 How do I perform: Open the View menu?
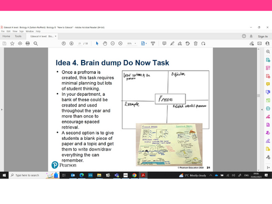coord(15,32)
